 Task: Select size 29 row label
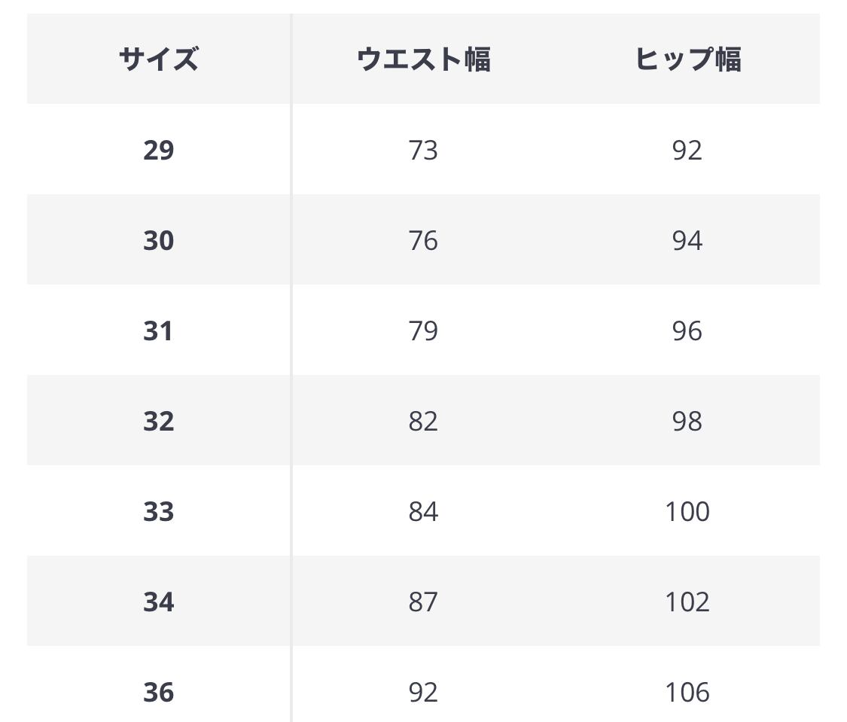pyautogui.click(x=158, y=150)
